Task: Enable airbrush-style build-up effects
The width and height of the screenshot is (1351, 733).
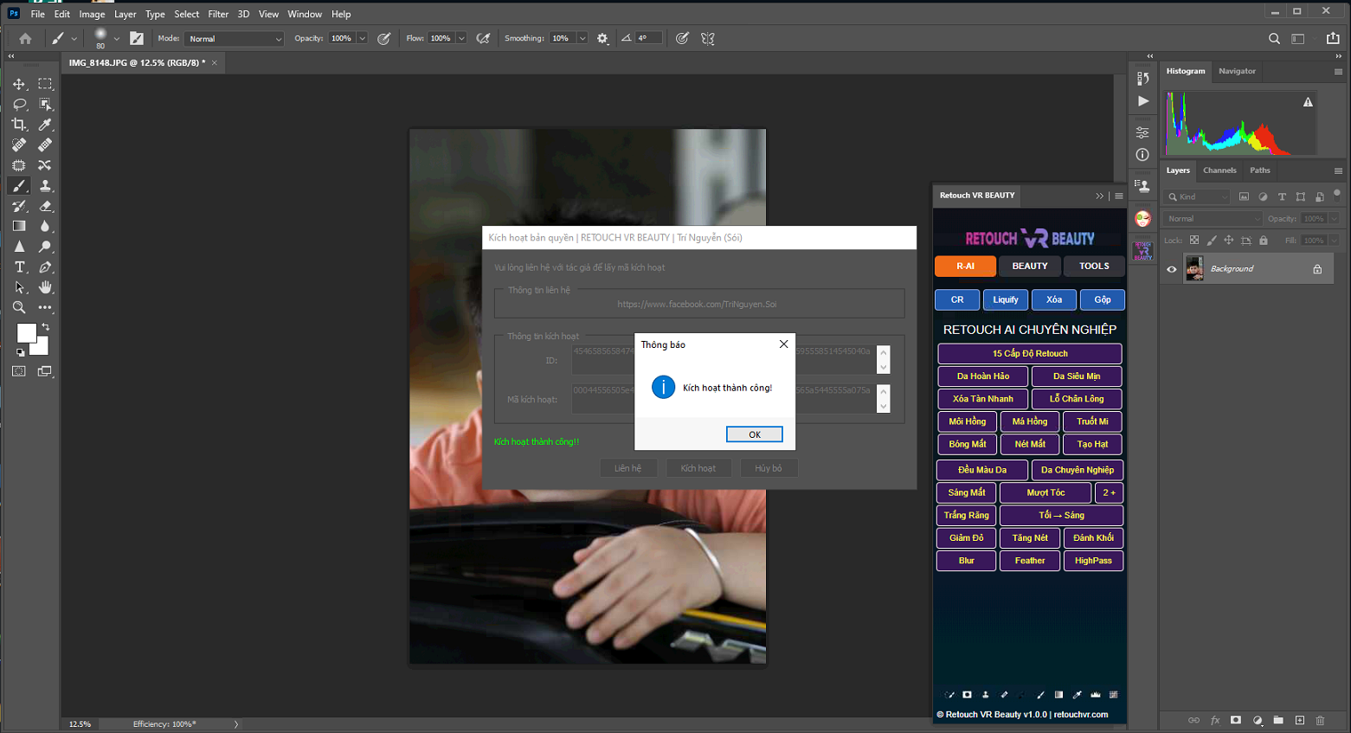Action: click(483, 38)
